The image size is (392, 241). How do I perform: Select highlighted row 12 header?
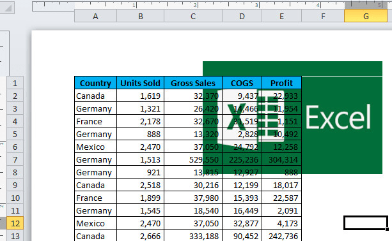[15, 223]
